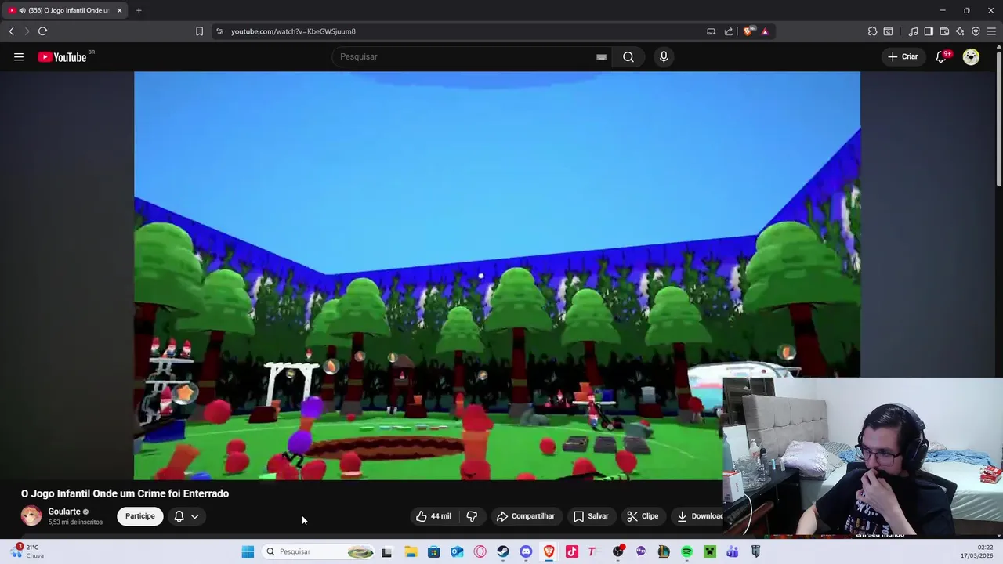Open the Windows Start menu
This screenshot has height=564, width=1003.
[248, 551]
